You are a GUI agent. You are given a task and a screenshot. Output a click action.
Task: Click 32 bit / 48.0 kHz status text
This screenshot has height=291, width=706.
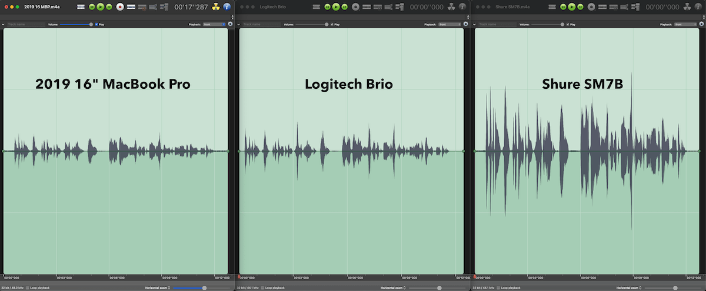click(12, 287)
